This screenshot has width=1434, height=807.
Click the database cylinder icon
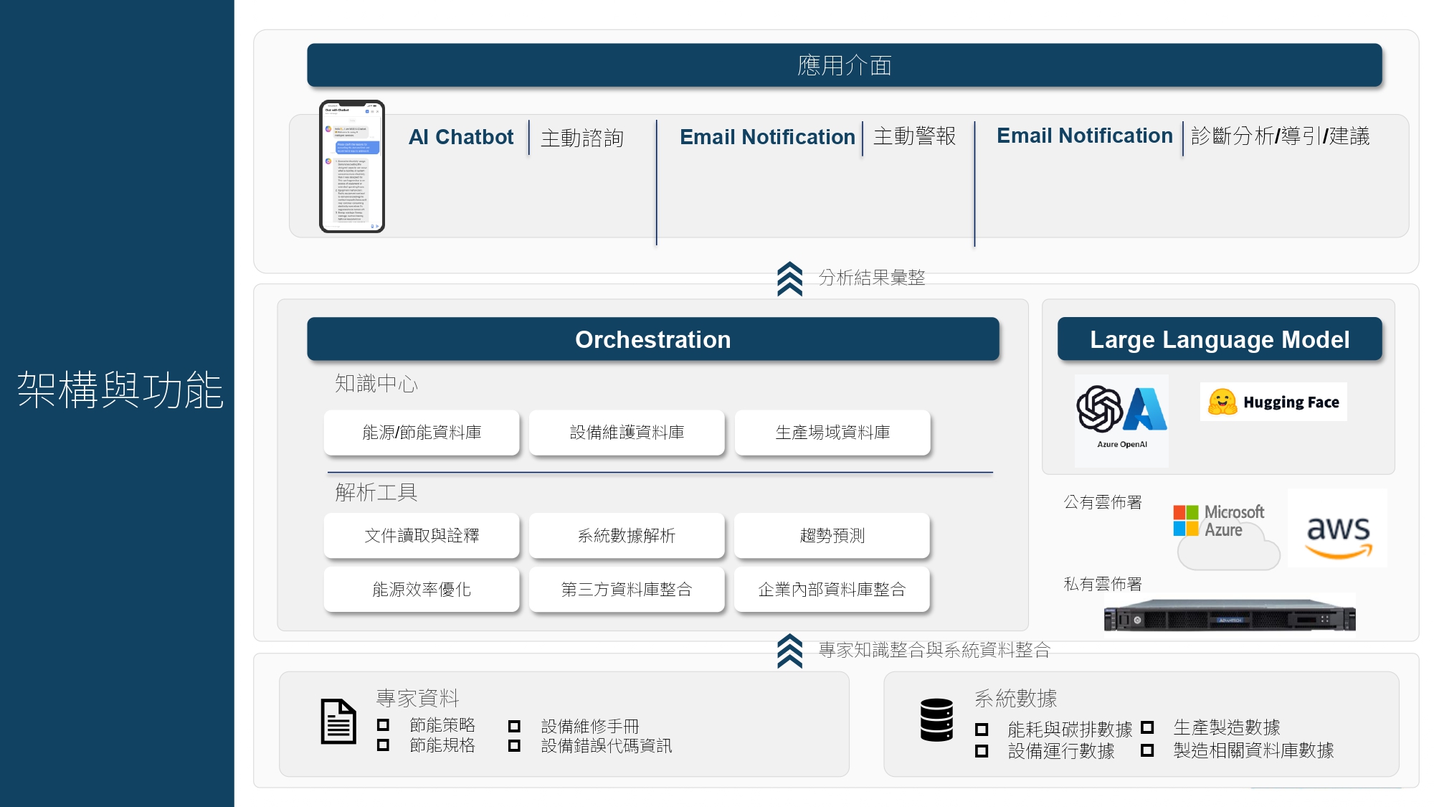click(936, 719)
